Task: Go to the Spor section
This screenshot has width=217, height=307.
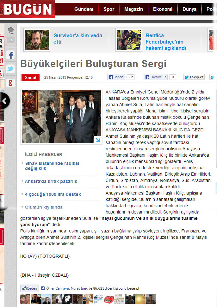Action: pos(109,9)
